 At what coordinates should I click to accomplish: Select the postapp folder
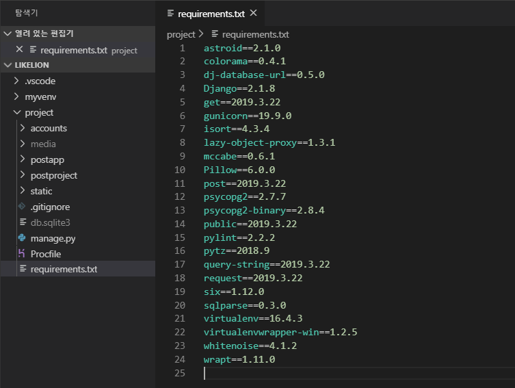point(47,160)
